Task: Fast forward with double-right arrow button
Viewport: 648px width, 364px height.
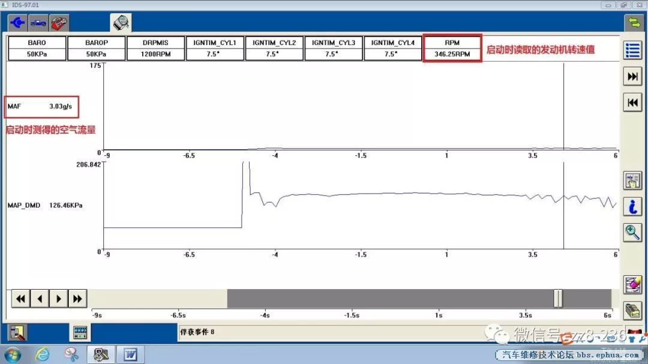Action: click(77, 298)
